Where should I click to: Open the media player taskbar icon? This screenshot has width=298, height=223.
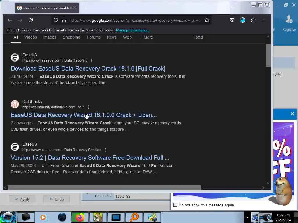coord(43,217)
